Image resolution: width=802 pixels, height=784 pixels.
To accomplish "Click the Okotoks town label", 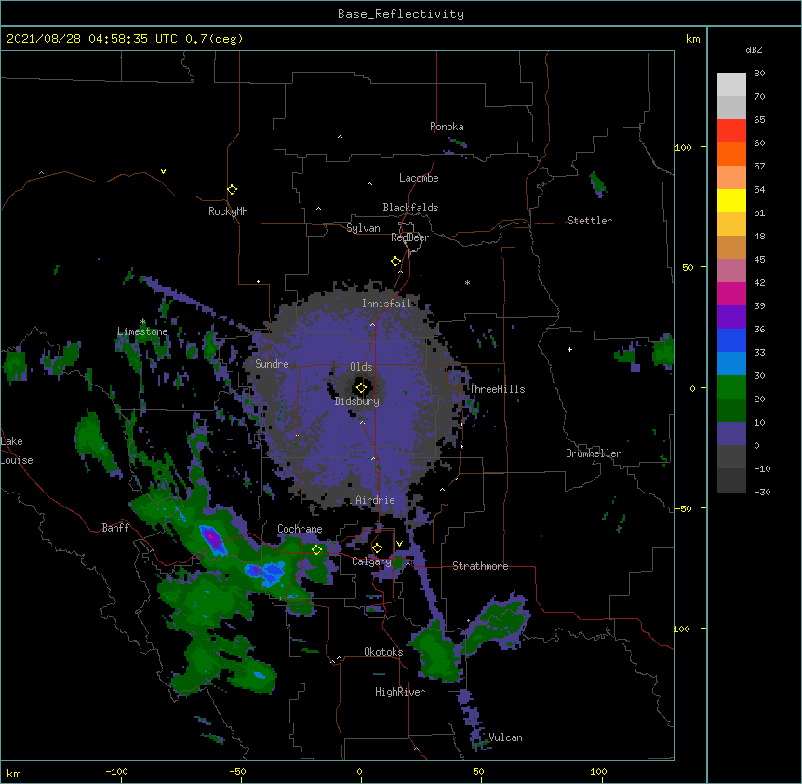I will 383,652.
